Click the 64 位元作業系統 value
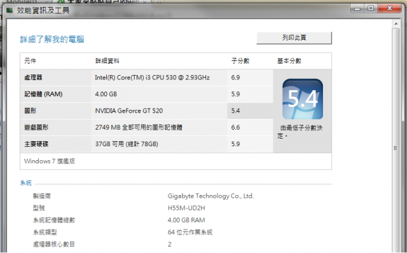 tap(190, 232)
